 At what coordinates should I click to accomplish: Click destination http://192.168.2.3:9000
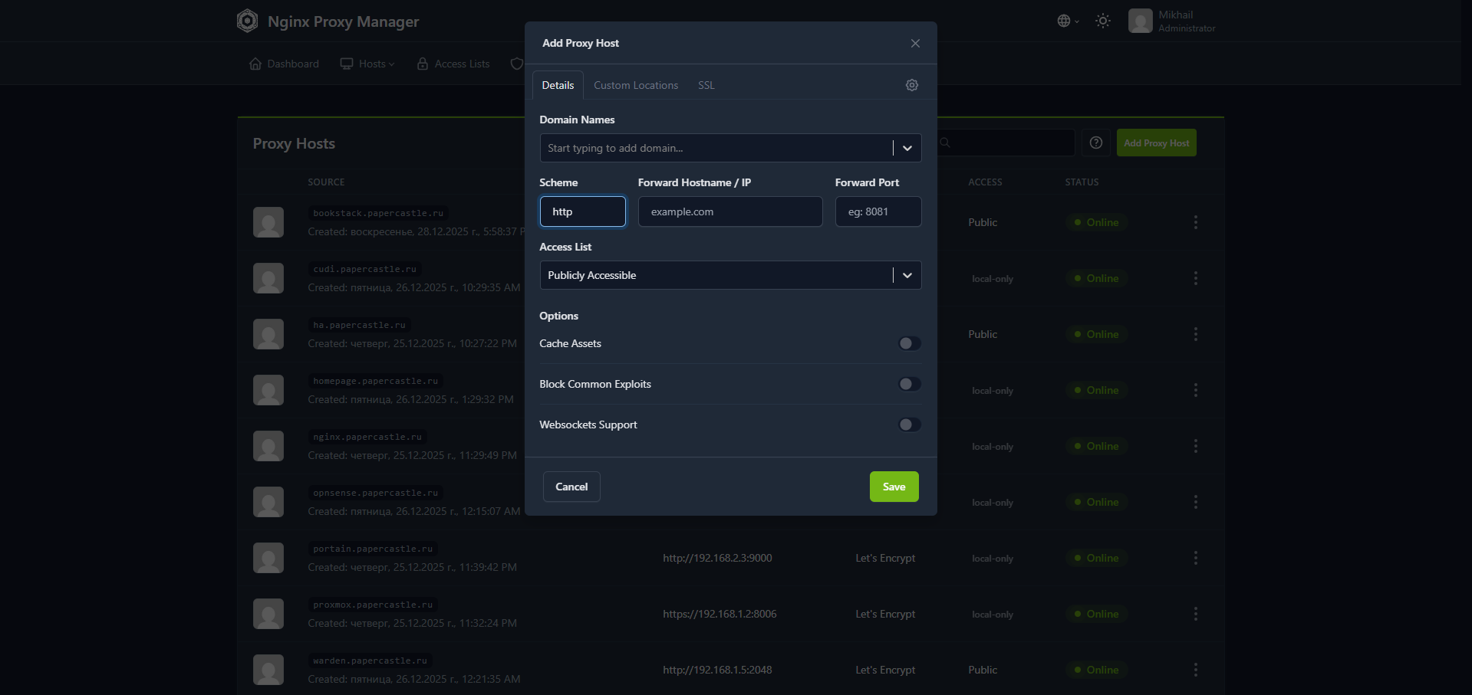pos(718,558)
